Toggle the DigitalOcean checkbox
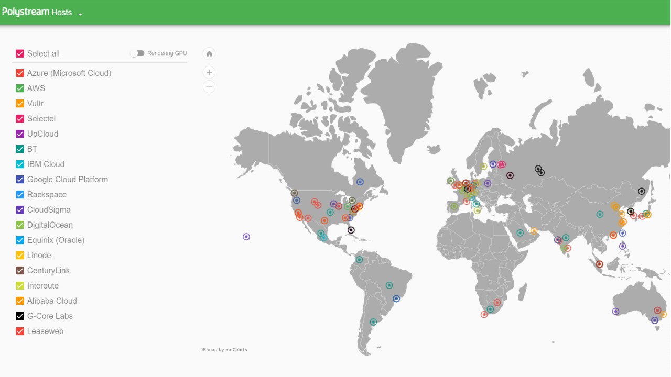The image size is (671, 377). pyautogui.click(x=20, y=225)
